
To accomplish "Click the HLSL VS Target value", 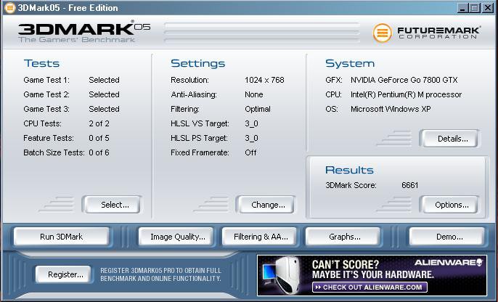I will [x=251, y=123].
